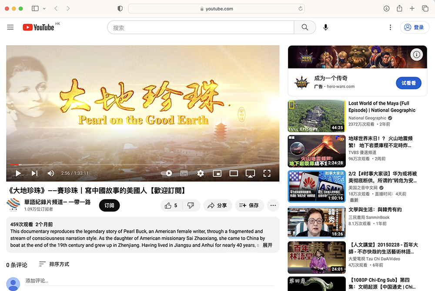Open the Huawei 时事大家谈 video thumbnail
This screenshot has width=435, height=291.
point(317,186)
